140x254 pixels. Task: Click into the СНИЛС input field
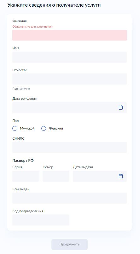[x=69, y=147]
